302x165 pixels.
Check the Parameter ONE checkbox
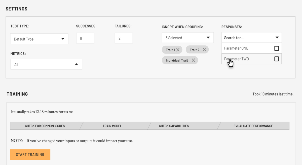(x=276, y=48)
